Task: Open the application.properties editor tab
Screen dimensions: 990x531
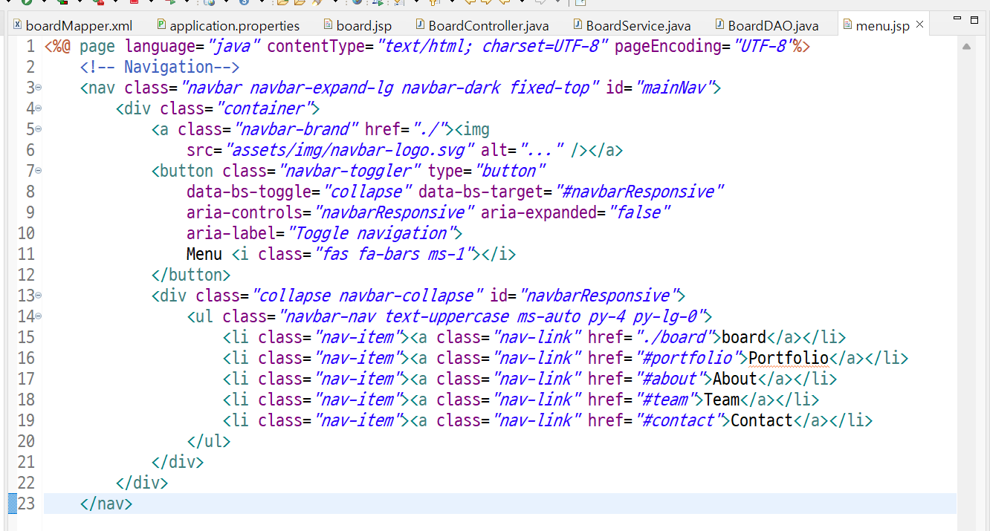Action: point(235,26)
